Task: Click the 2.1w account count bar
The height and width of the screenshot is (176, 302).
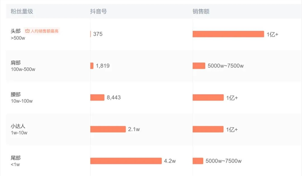Action: pyautogui.click(x=108, y=129)
